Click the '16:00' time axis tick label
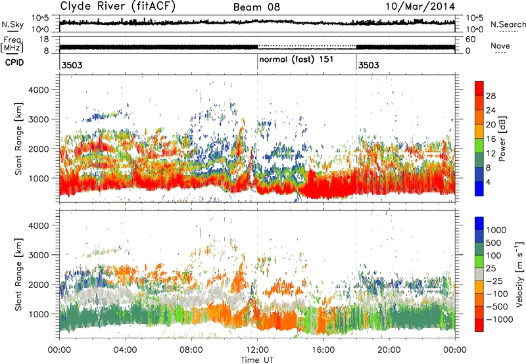This screenshot has height=364, width=526. click(323, 350)
